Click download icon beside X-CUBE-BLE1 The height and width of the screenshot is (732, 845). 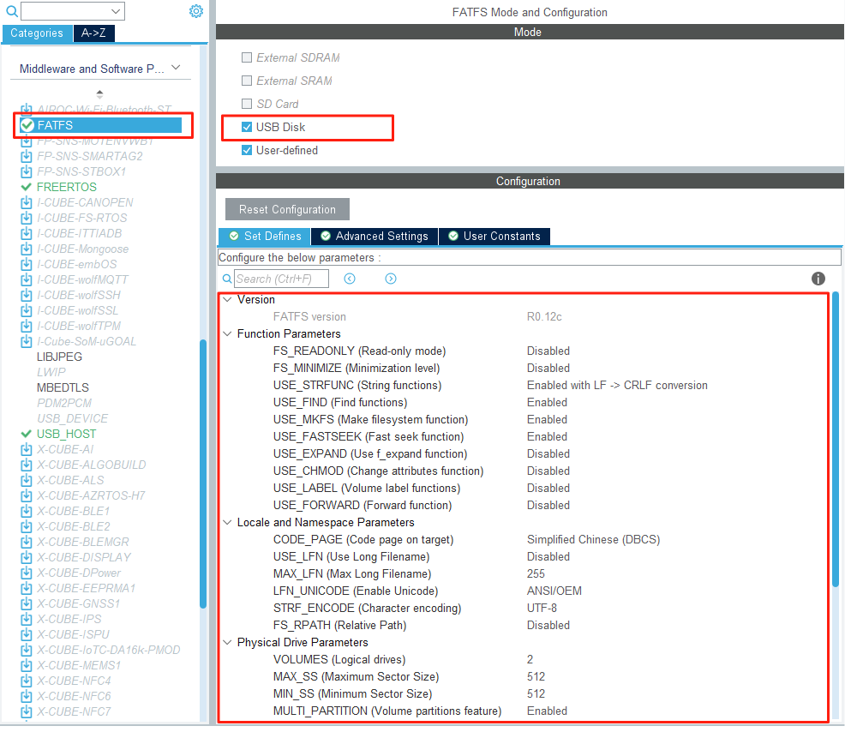click(x=26, y=512)
